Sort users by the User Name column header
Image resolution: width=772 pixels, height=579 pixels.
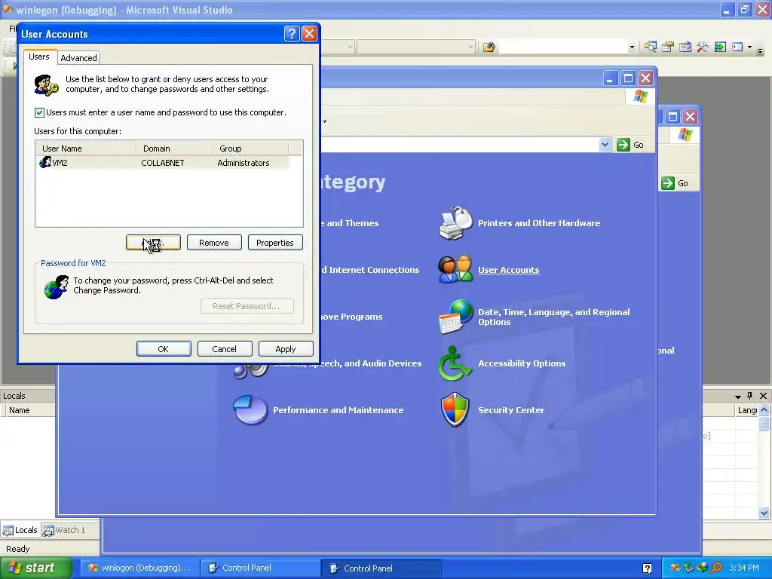point(86,149)
